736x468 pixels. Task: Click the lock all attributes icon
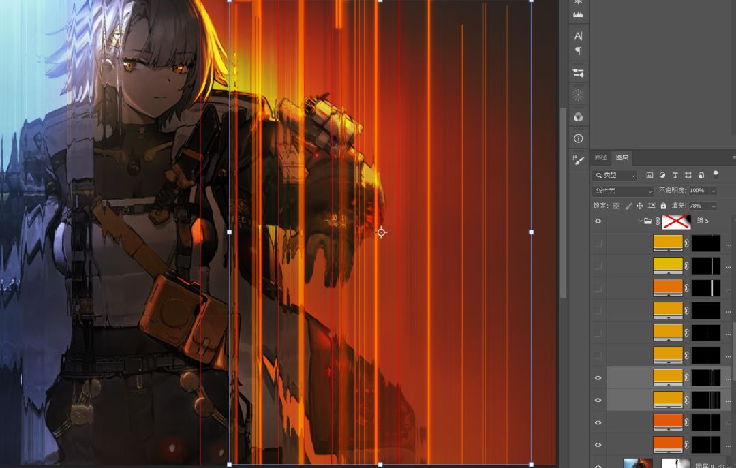[x=663, y=206]
